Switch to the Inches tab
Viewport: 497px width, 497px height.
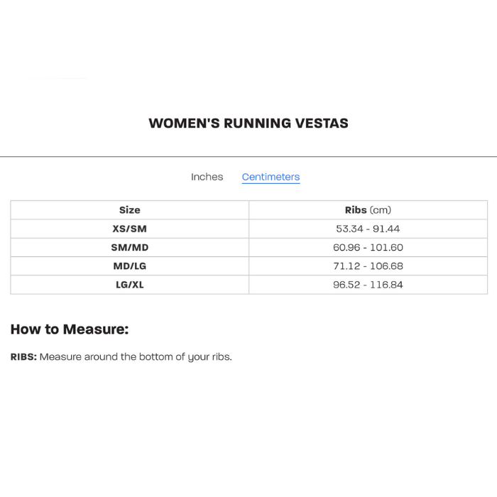click(207, 177)
